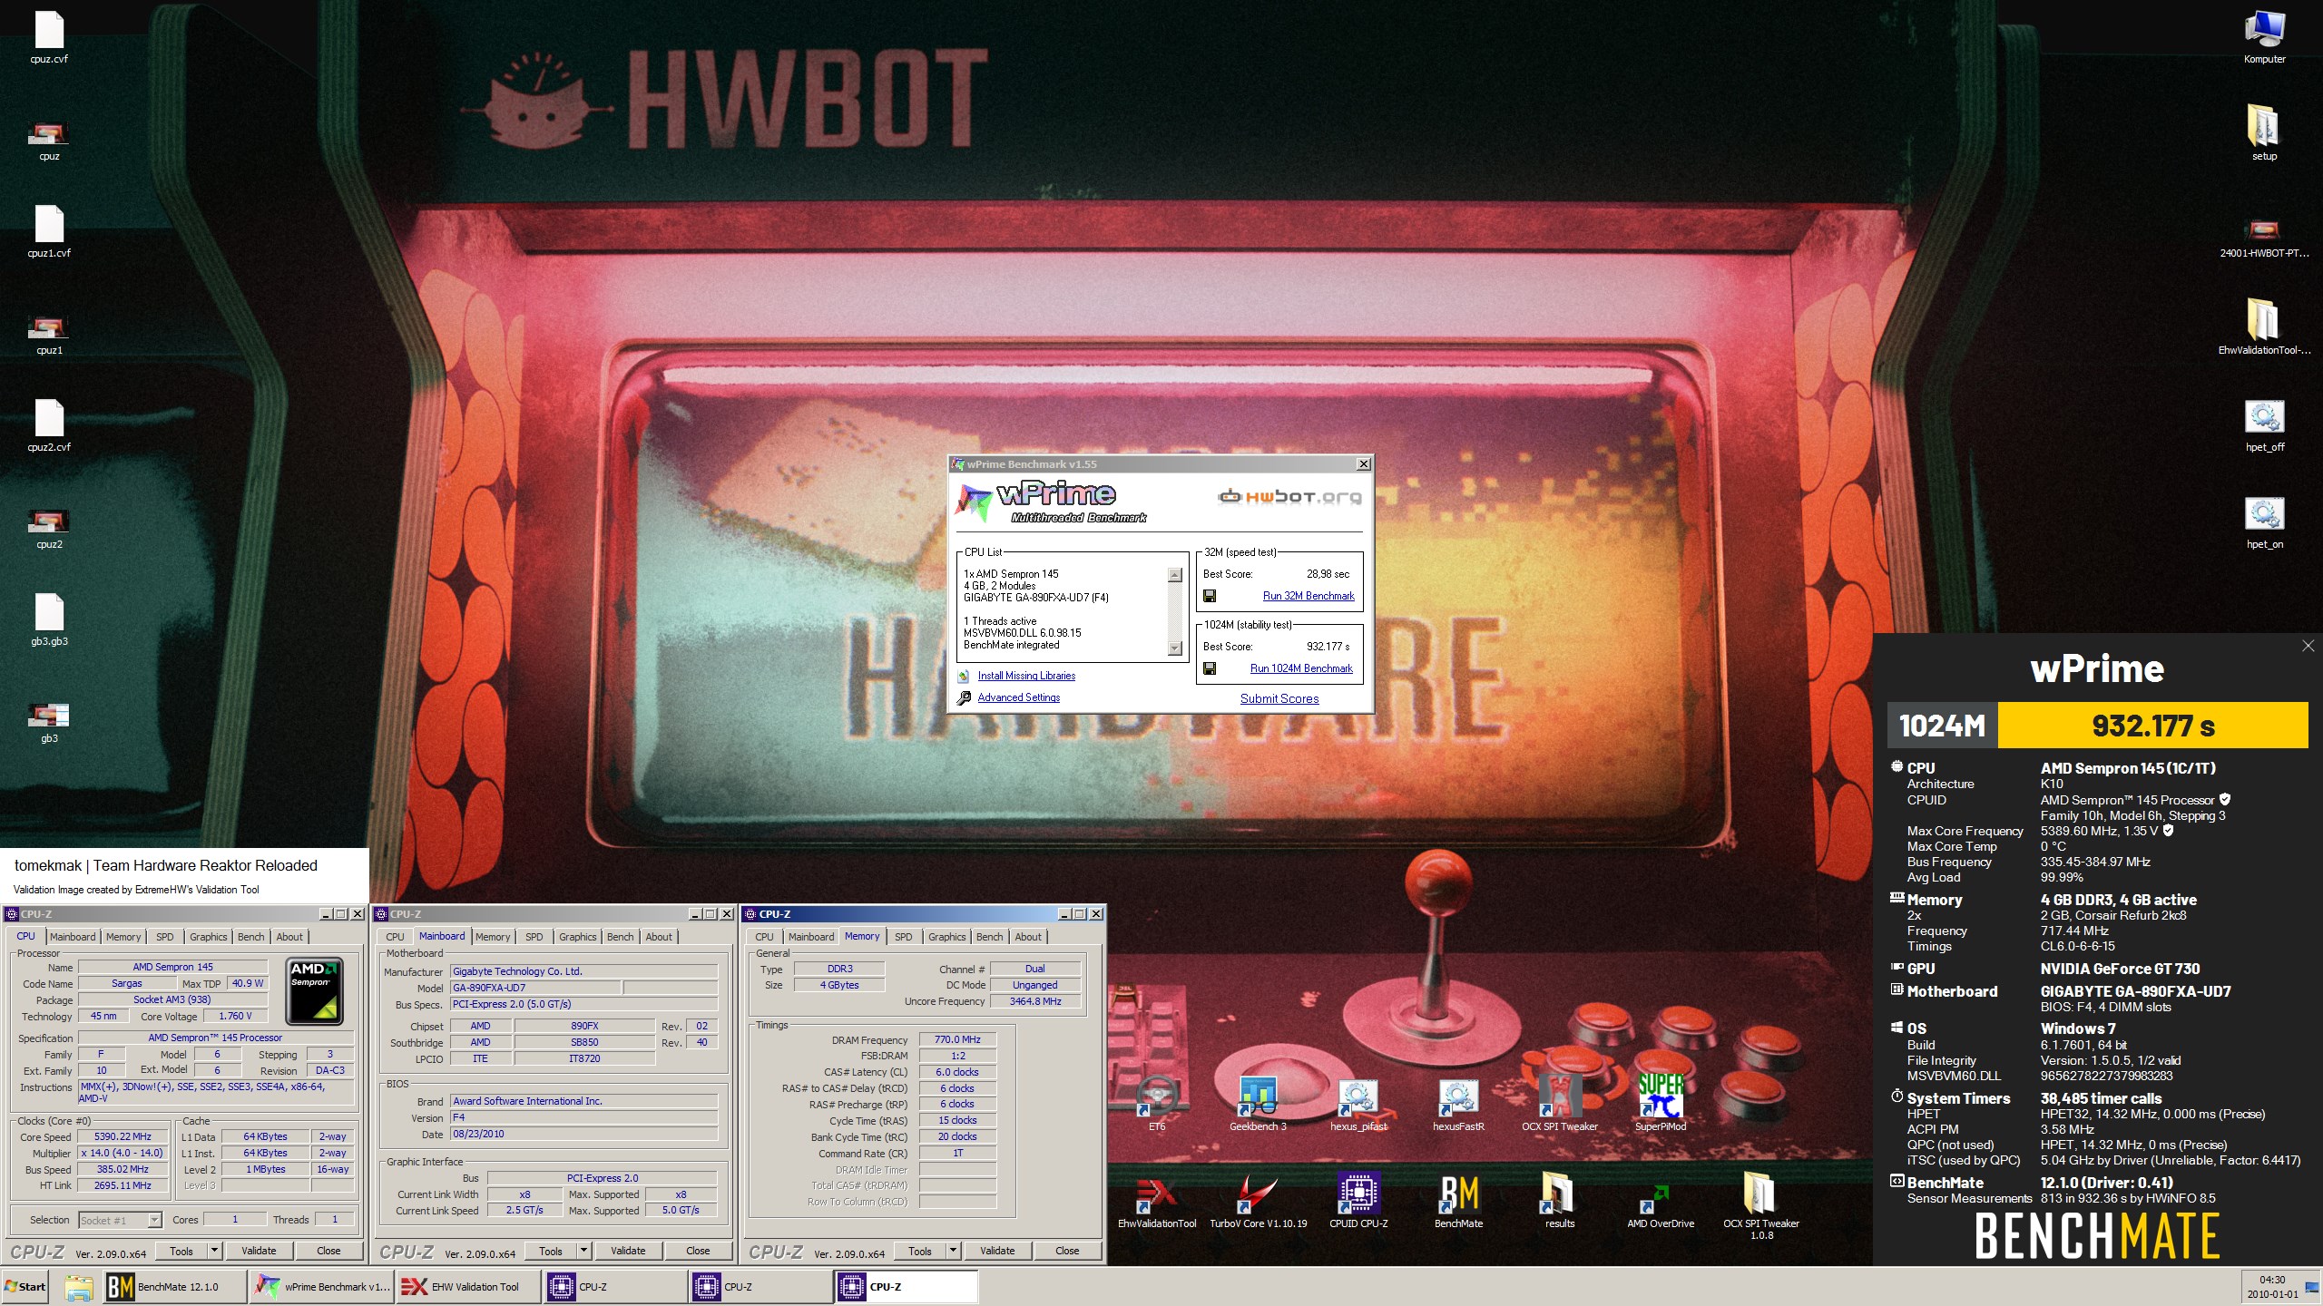This screenshot has width=2323, height=1306.
Task: Open the cpuz1.cvf desktop file
Action: [x=49, y=231]
